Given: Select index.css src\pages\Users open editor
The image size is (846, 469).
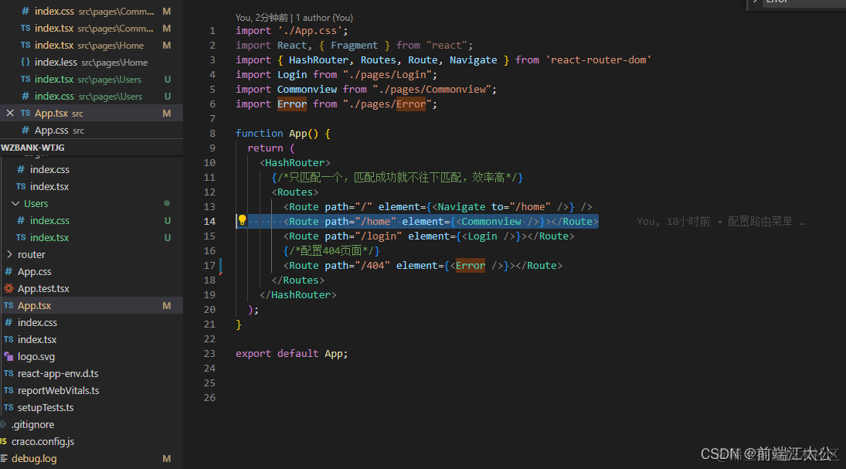Looking at the screenshot, I should (x=91, y=96).
